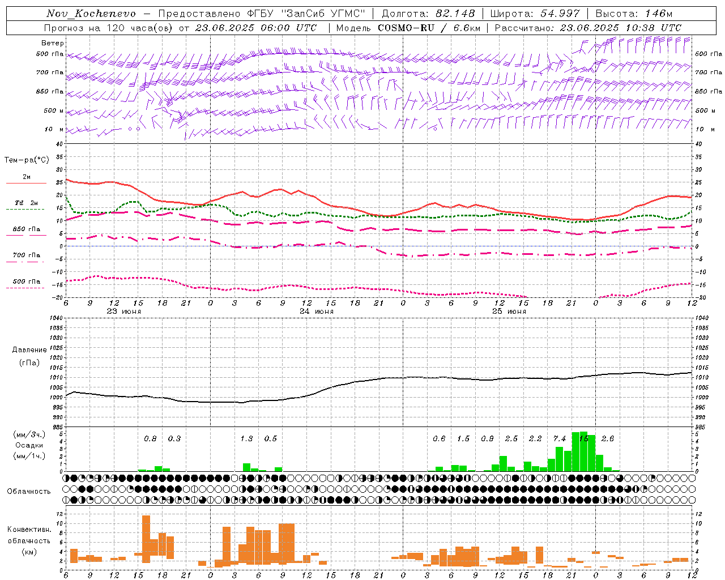725x580 pixels.
Task: Click the 'Тем-ра(°C)' panel label
Action: tap(27, 160)
